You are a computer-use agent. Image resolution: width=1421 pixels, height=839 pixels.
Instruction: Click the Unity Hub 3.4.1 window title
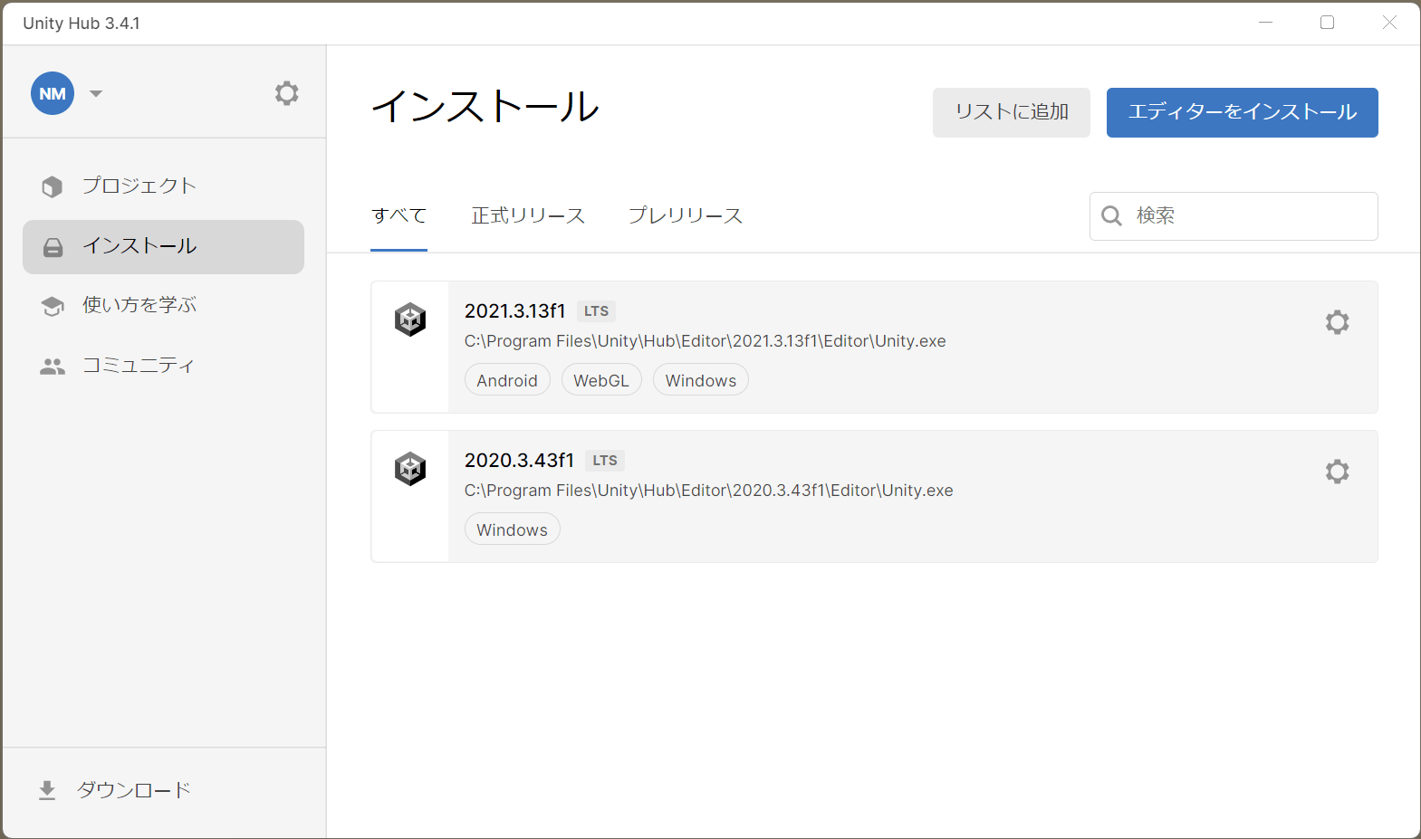tap(82, 24)
